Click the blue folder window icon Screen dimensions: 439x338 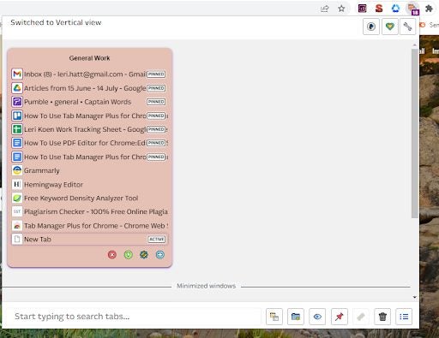tap(296, 317)
